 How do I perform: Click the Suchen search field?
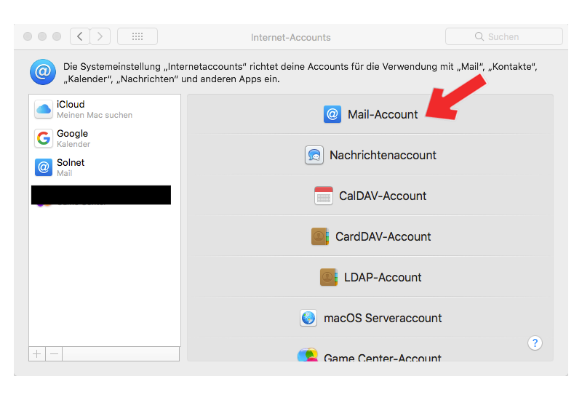[504, 36]
